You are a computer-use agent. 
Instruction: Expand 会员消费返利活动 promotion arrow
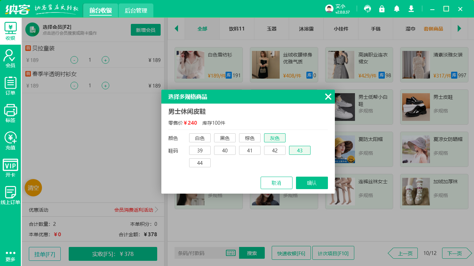tap(156, 210)
